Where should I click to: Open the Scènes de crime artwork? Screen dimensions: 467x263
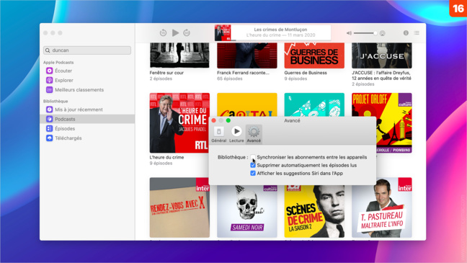click(314, 211)
